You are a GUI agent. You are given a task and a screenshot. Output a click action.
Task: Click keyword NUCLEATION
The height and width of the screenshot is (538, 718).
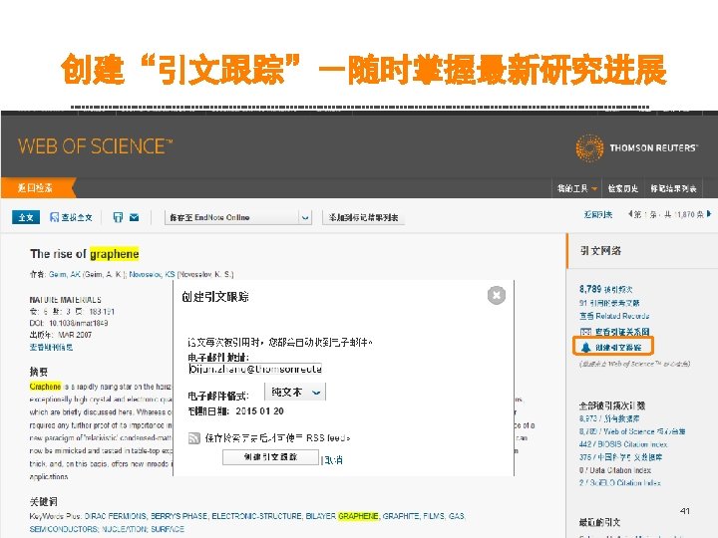(124, 529)
